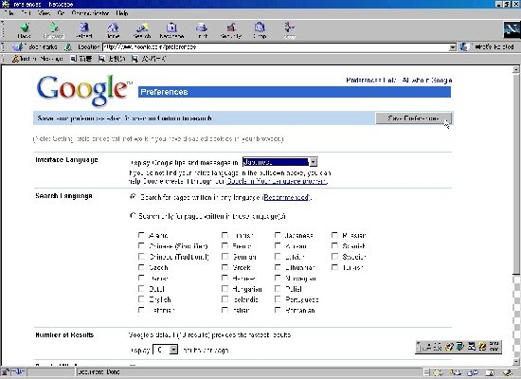Click the page scrollbar up arrow
521x379 pixels.
pyautogui.click(x=516, y=69)
